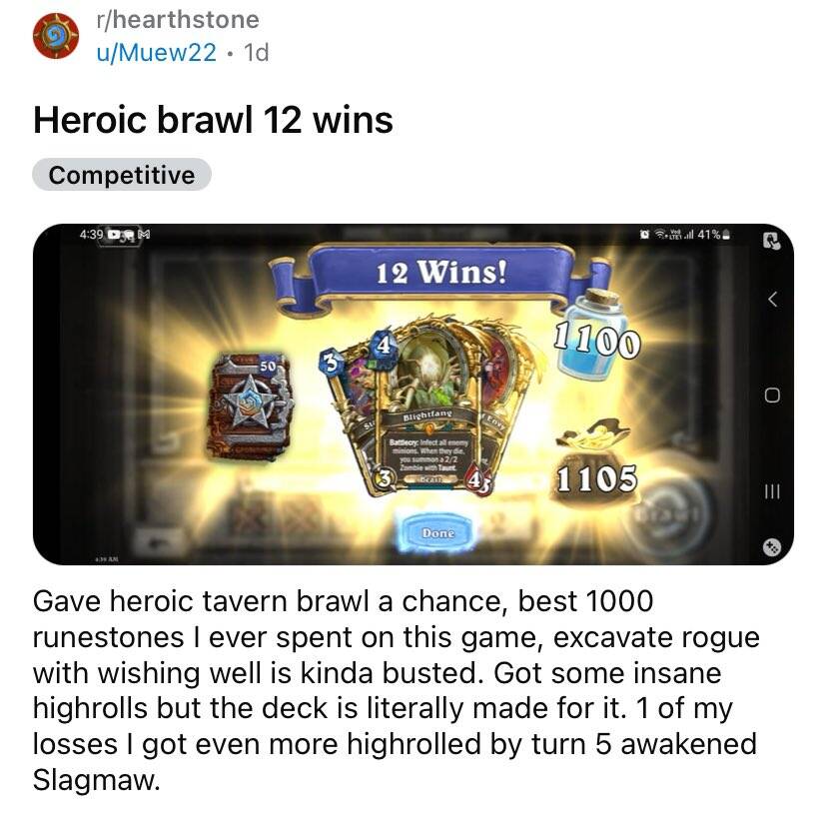Select the golden Blightfang card
Screen dimensions: 827x813
tap(428, 408)
